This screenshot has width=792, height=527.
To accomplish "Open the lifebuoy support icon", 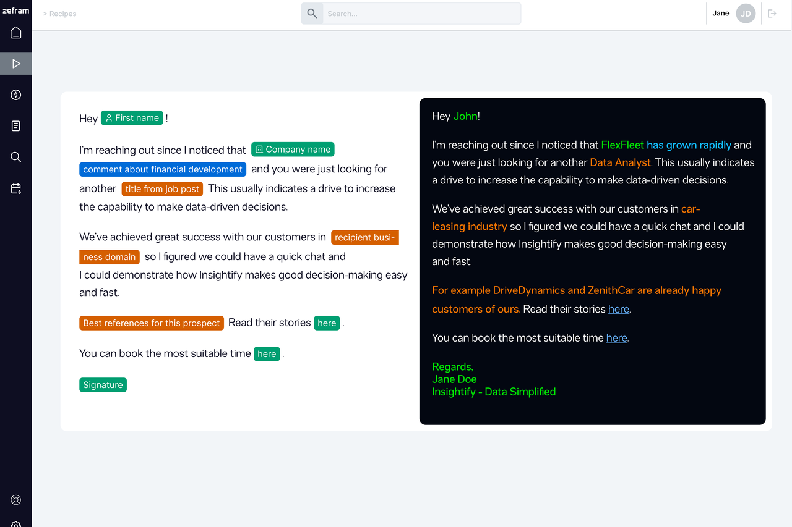I will [x=16, y=500].
